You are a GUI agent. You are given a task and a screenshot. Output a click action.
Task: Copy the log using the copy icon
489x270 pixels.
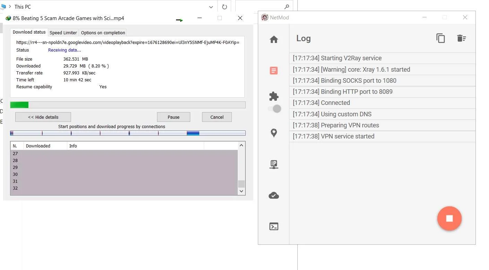(x=440, y=38)
